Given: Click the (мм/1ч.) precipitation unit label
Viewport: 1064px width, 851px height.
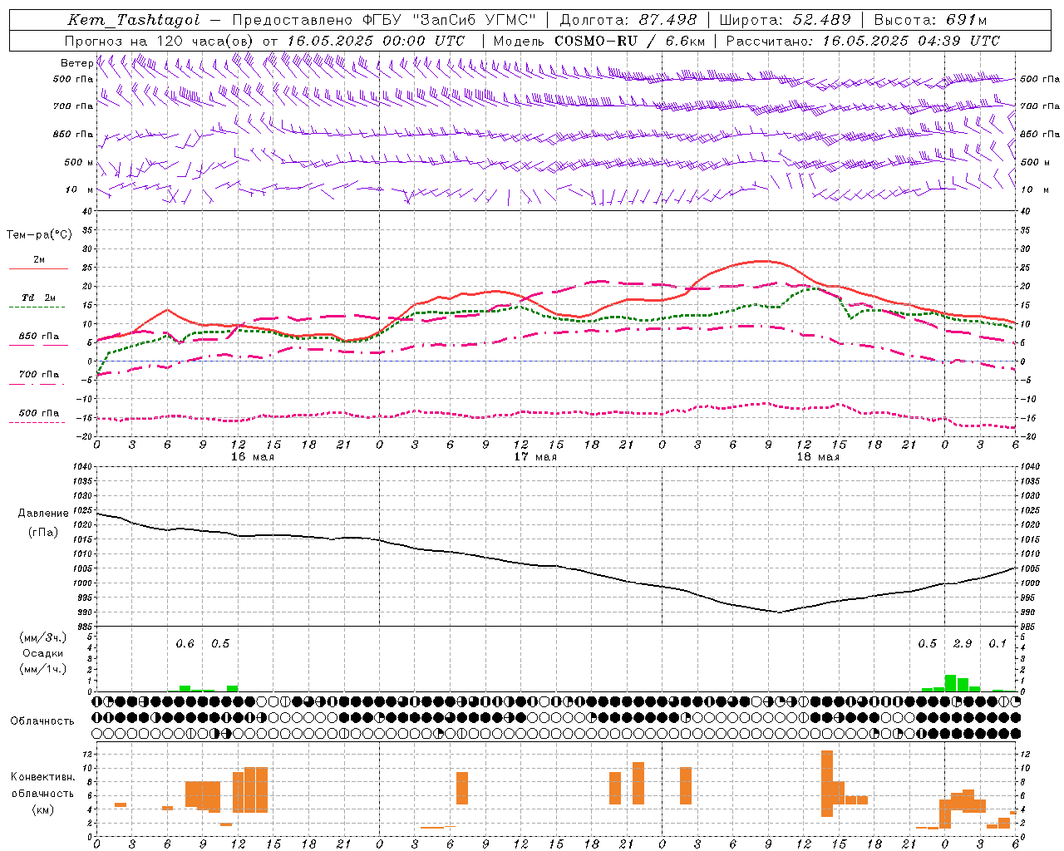Looking at the screenshot, I should click(42, 669).
